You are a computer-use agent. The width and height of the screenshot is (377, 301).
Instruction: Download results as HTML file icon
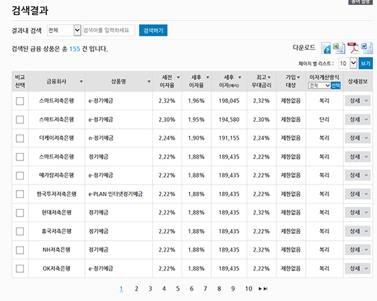point(326,48)
